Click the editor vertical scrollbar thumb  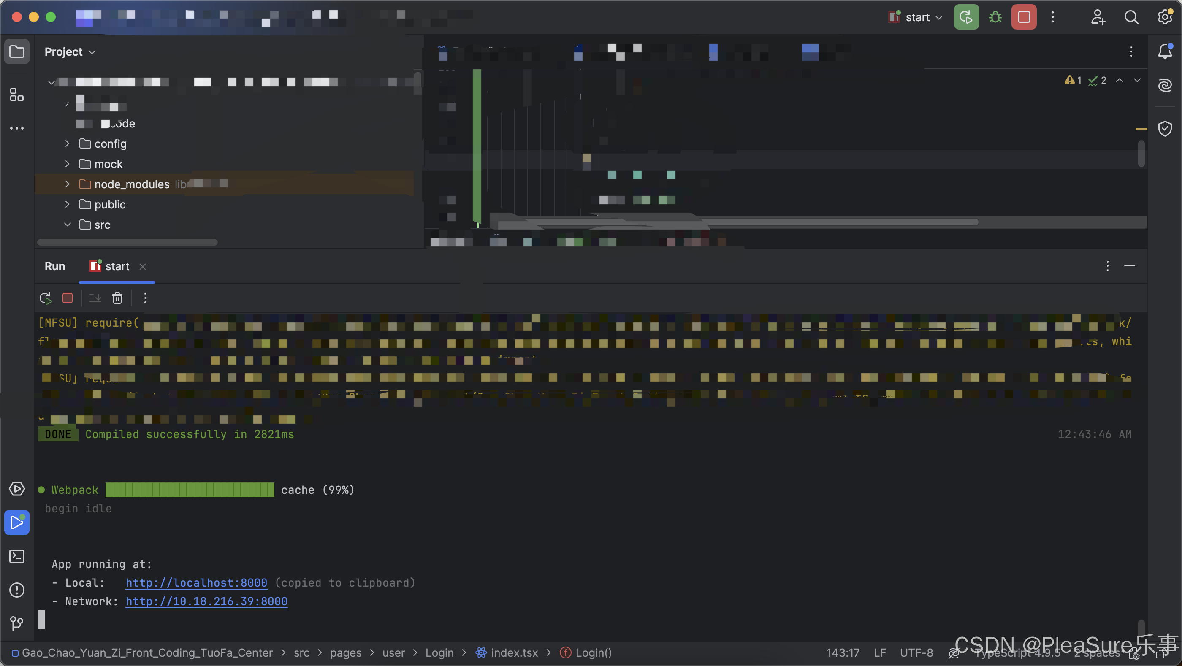pyautogui.click(x=1141, y=153)
